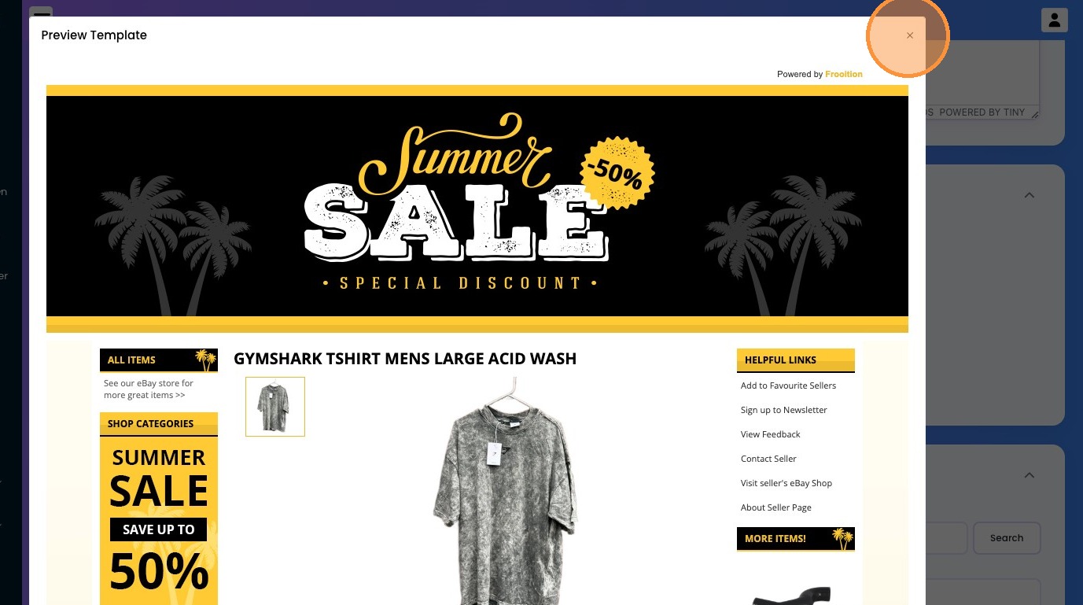Open Sign up to Newsletter link
The width and height of the screenshot is (1083, 605).
pos(784,410)
